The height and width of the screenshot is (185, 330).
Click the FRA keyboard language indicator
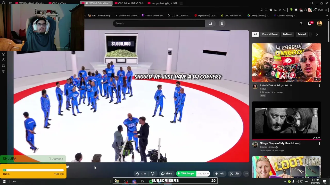(307, 182)
